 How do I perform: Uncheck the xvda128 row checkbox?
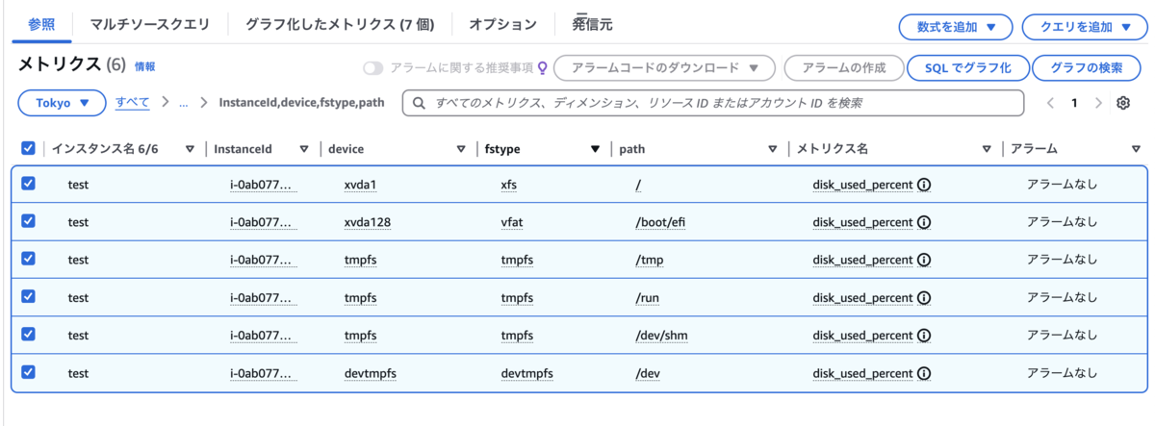[28, 221]
